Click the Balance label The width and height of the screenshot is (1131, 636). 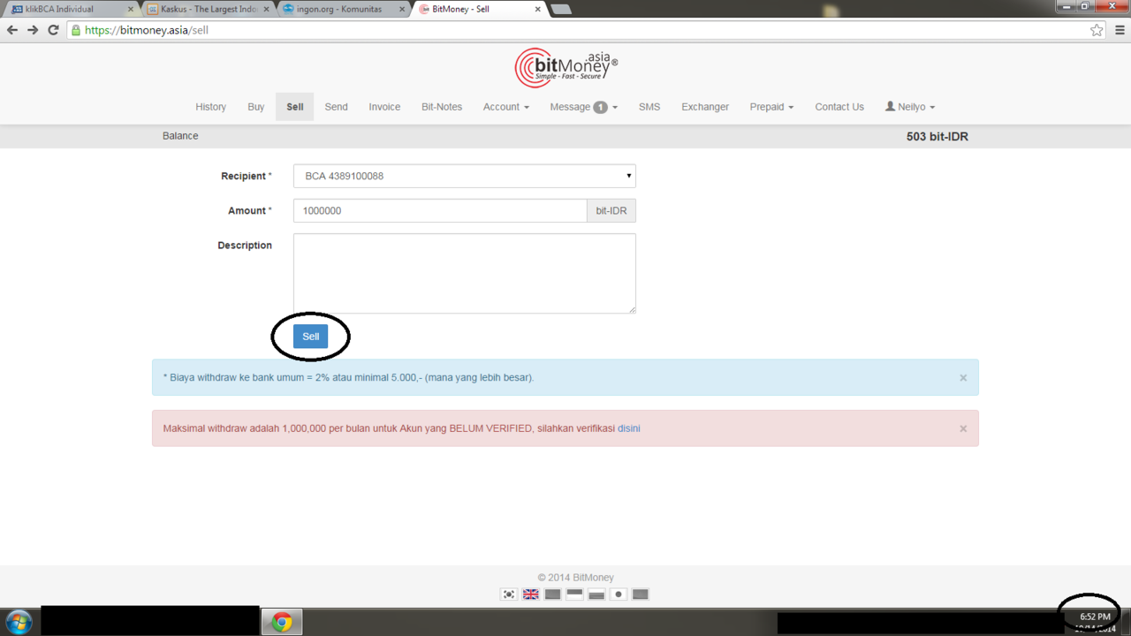click(180, 136)
